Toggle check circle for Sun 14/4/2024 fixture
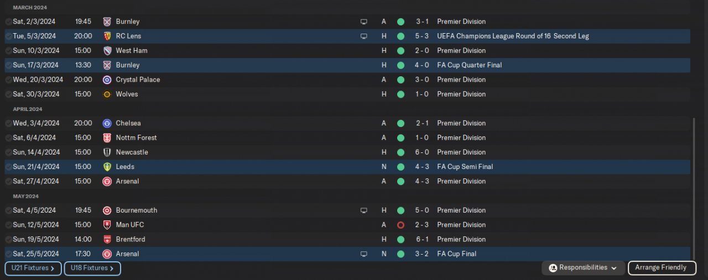 (x=8, y=152)
